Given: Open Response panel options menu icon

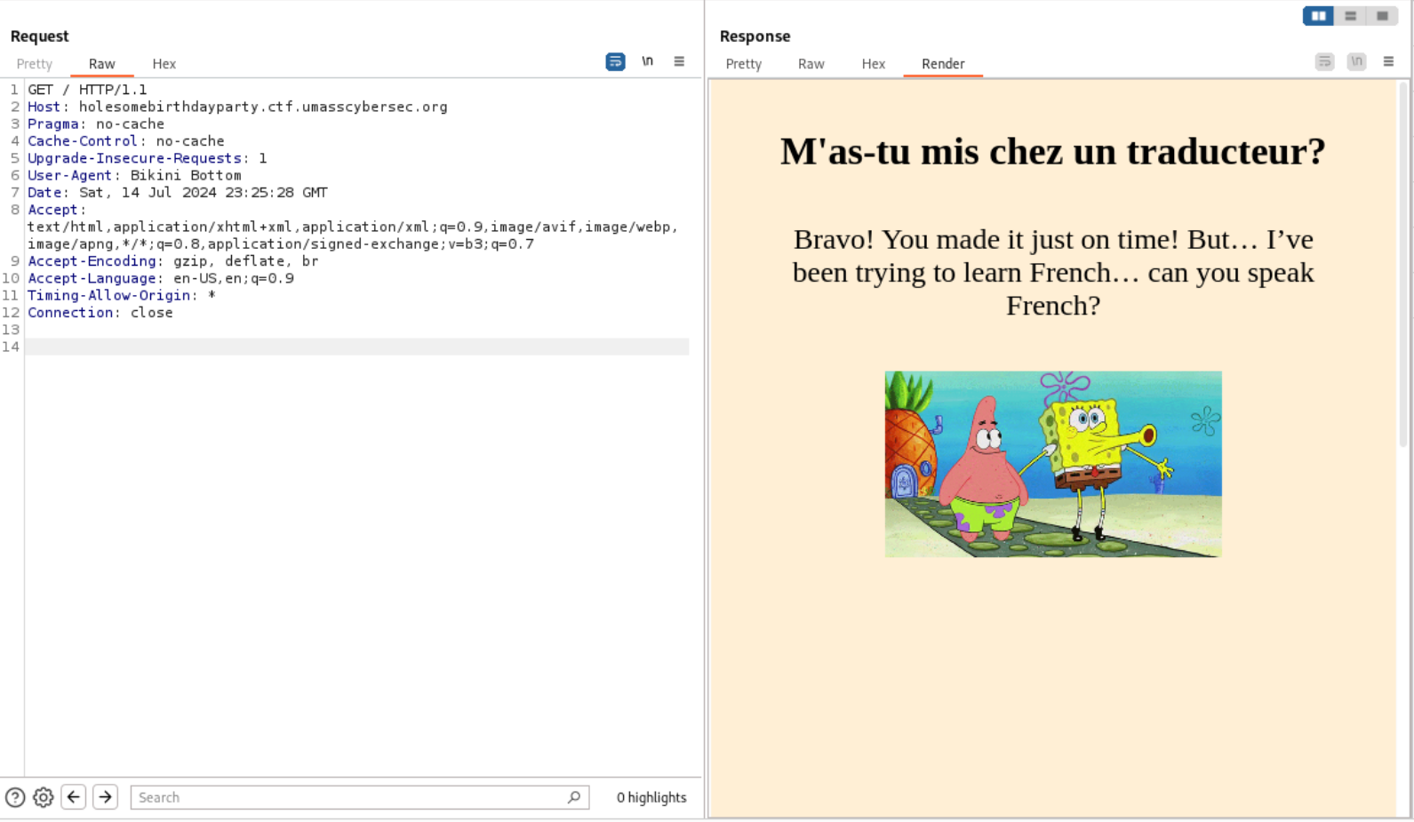Looking at the screenshot, I should 1388,61.
